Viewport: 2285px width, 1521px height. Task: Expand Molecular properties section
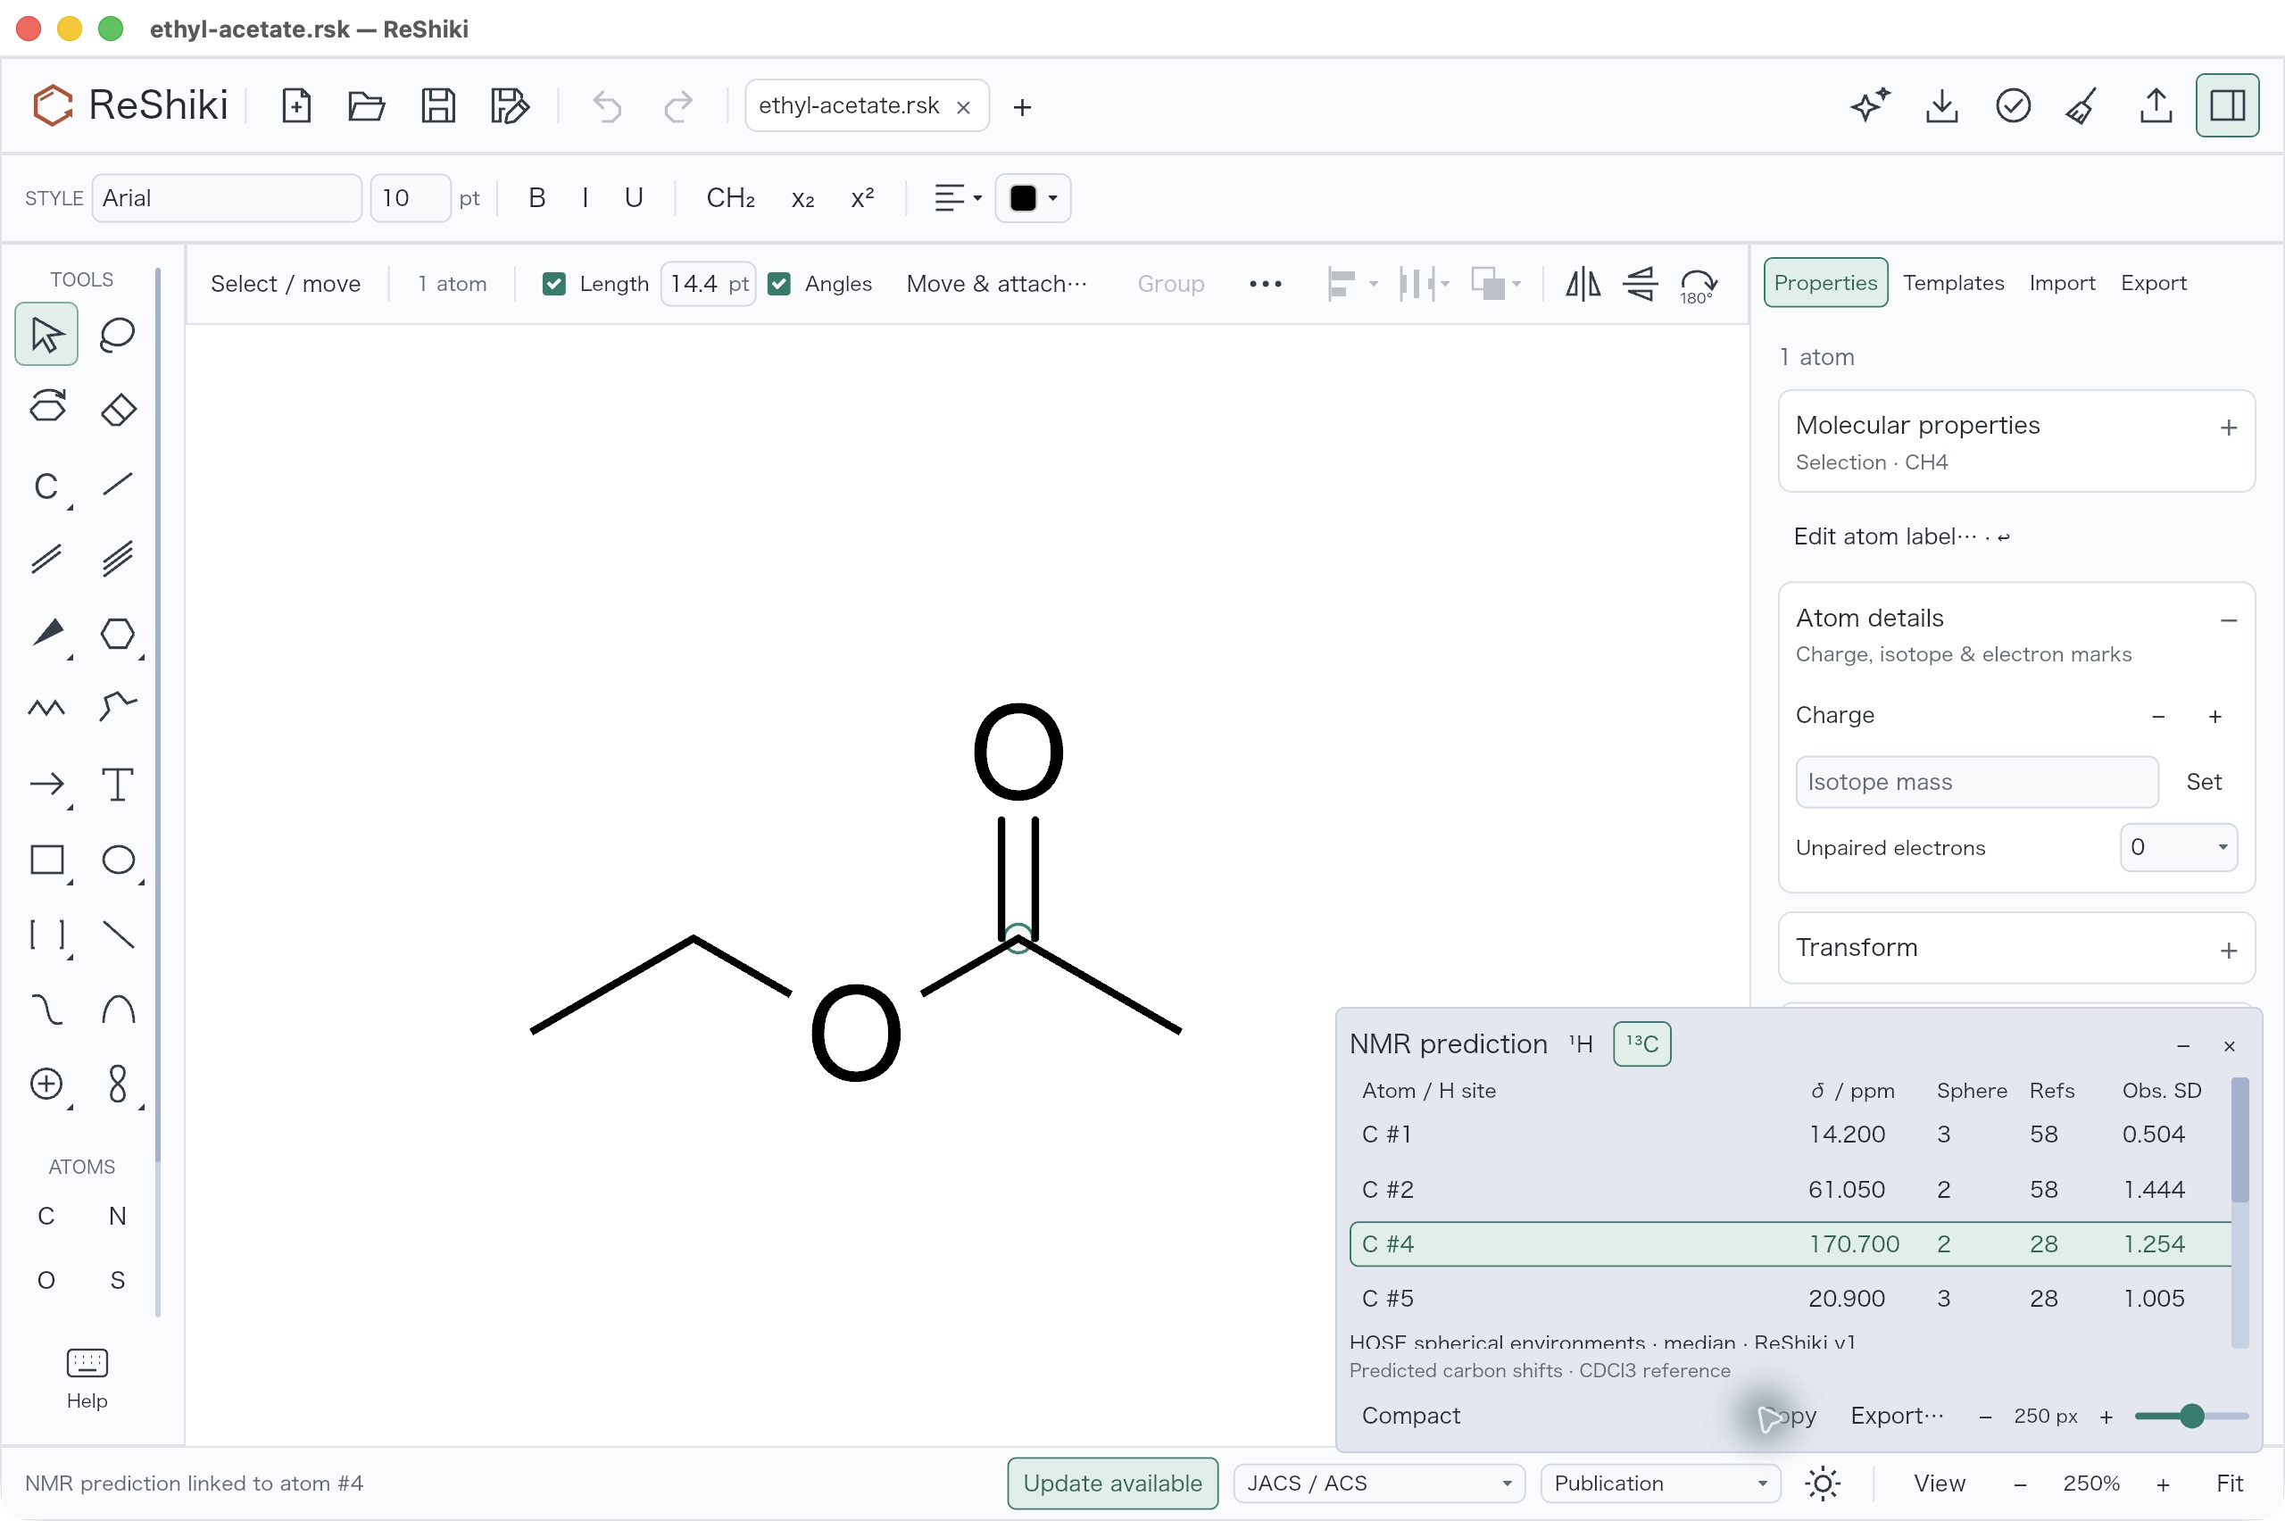click(2229, 428)
